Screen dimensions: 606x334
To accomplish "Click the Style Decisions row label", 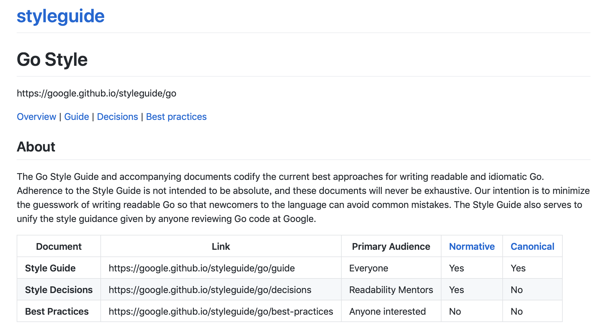I will point(59,290).
